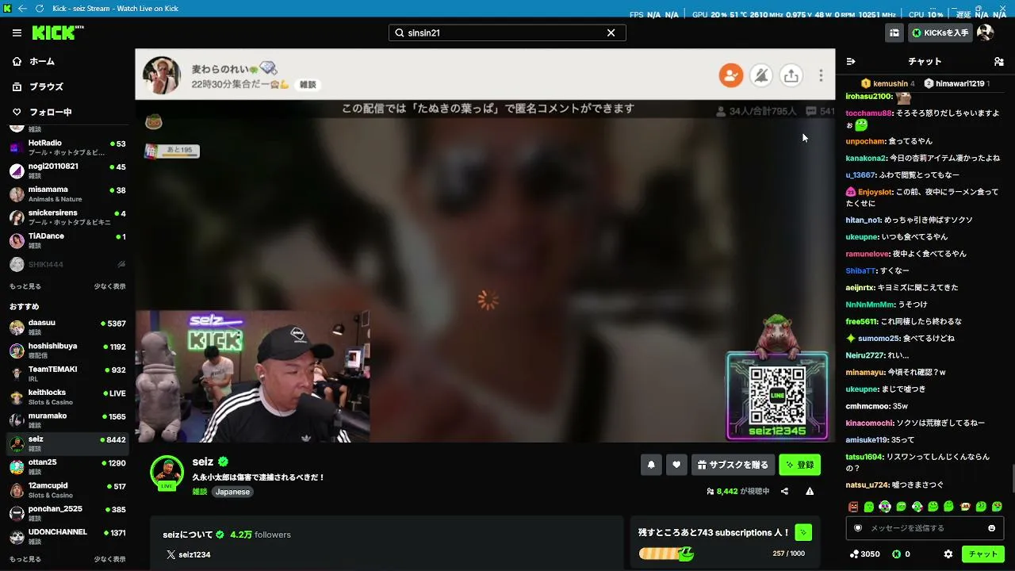
Task: Click top gifter kemushin in chat
Action: (888, 83)
